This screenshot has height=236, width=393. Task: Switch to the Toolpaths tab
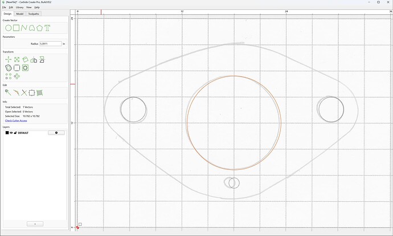(34, 14)
